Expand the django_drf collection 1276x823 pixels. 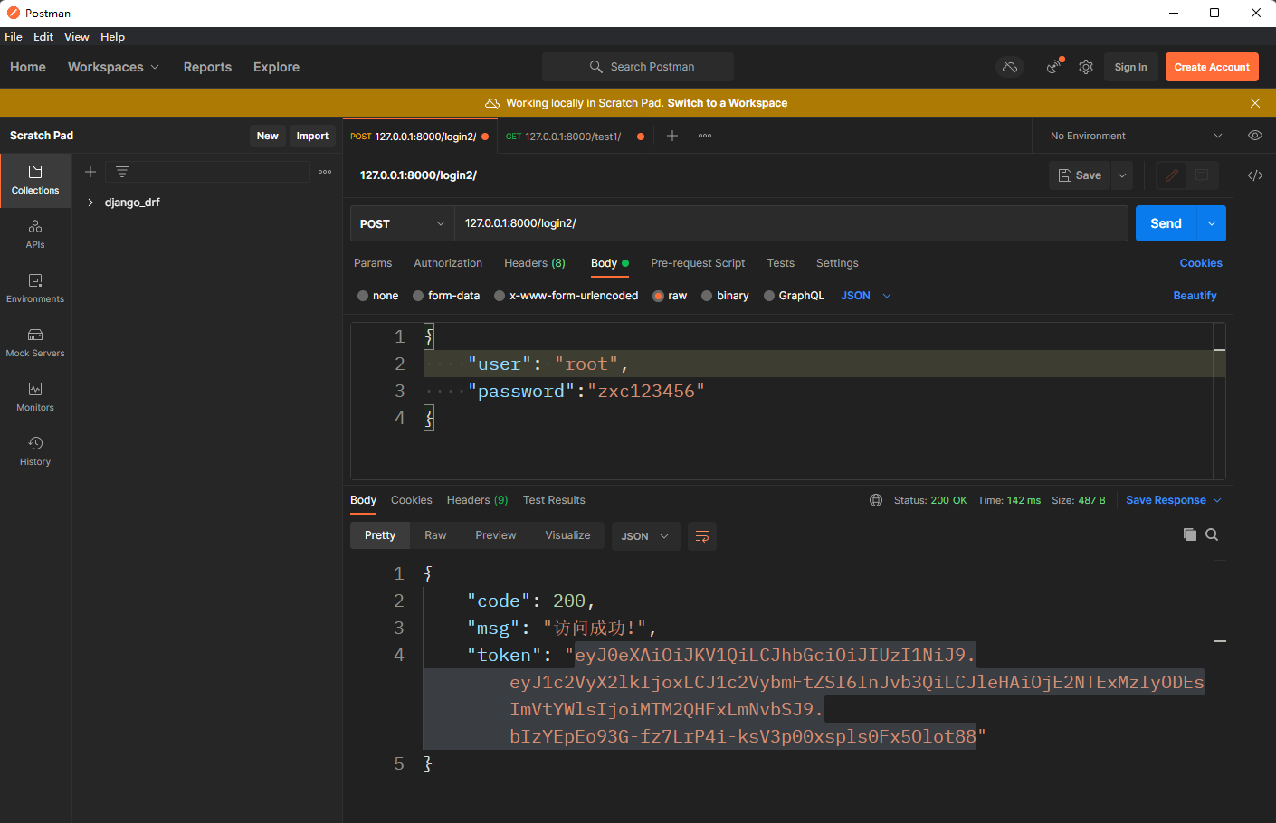click(x=90, y=203)
